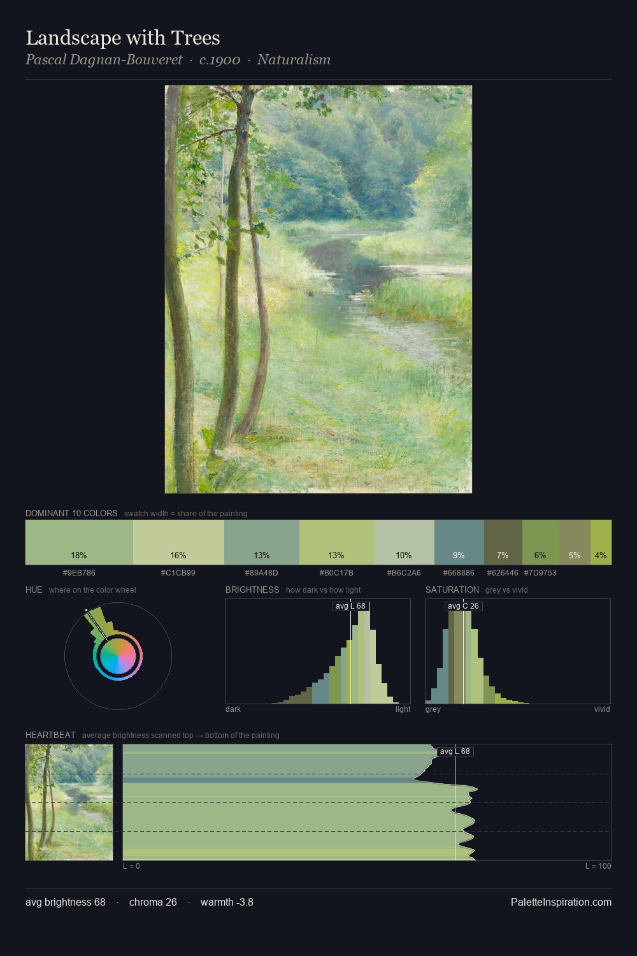Click the 'DOMINANT 10 COLORS' heading
The width and height of the screenshot is (637, 956).
71,513
